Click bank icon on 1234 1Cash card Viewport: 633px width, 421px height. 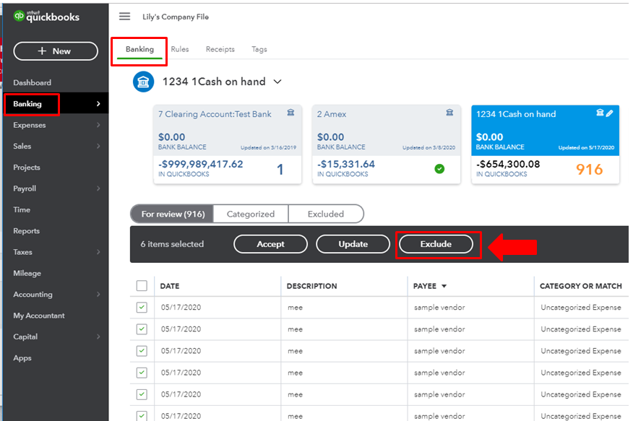coord(600,113)
